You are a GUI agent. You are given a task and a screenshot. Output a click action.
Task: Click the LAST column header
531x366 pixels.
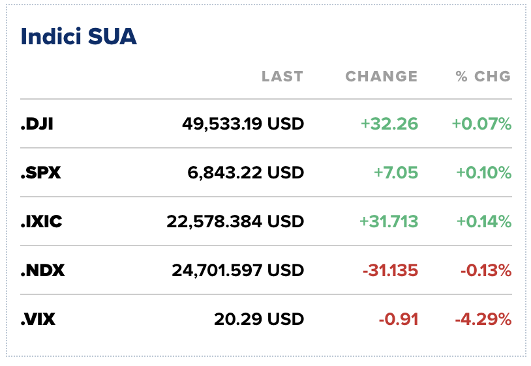coord(282,76)
